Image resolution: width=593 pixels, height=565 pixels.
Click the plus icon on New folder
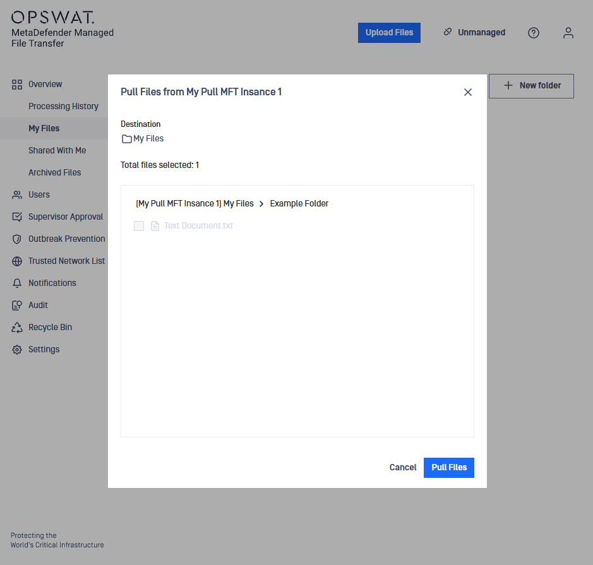508,85
